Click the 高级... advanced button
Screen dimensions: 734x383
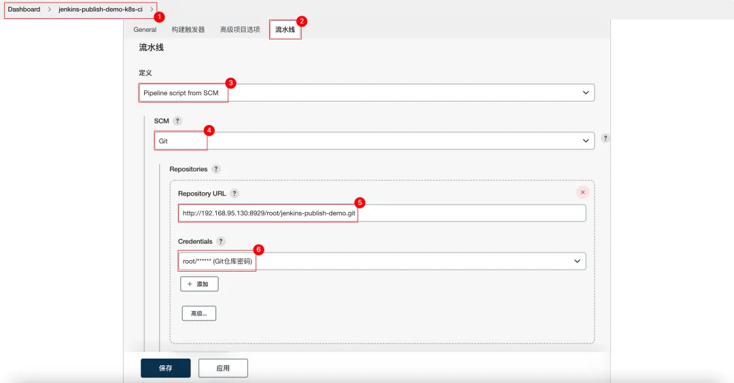point(199,313)
